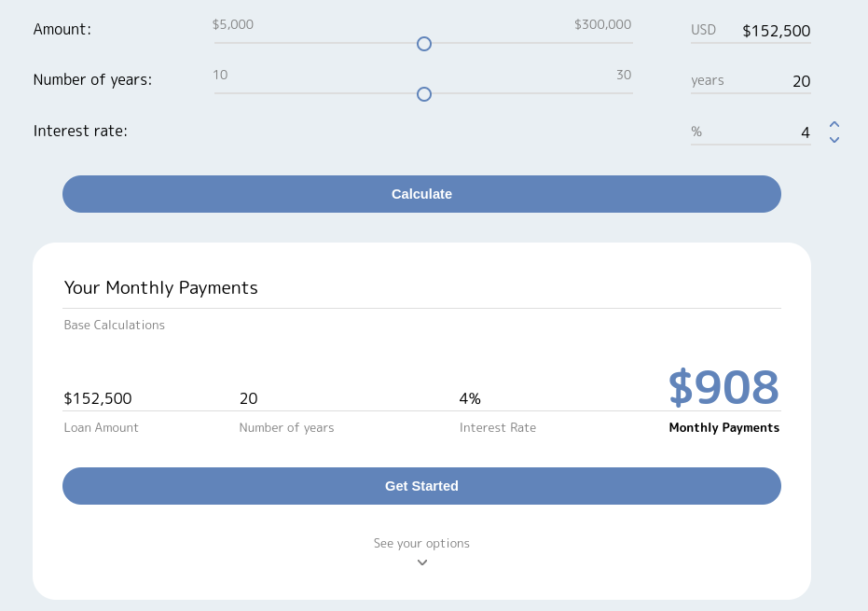Click the Calculate button
The width and height of the screenshot is (868, 611).
421,194
